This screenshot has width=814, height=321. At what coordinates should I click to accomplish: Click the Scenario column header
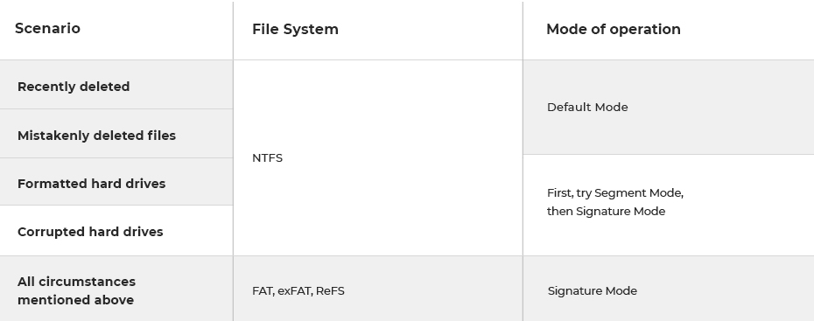coord(47,28)
